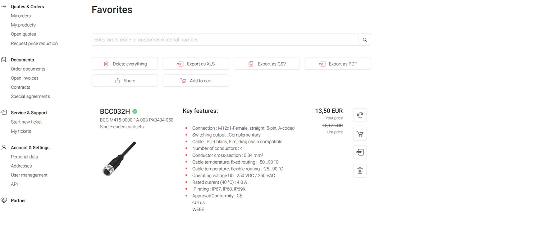Share the favorites list
This screenshot has height=226, width=535.
(124, 81)
